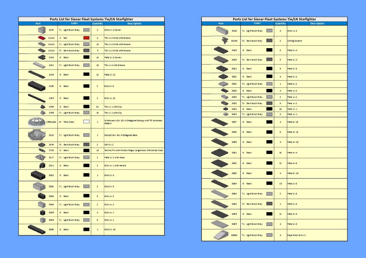The height and width of the screenshot is (258, 366).
Task: Select the 2618 cockpit base image
Action: coord(37,135)
